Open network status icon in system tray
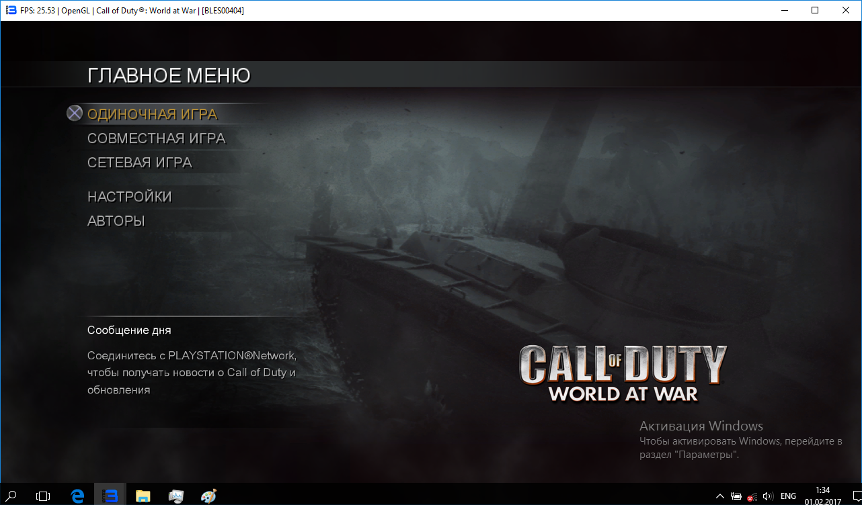This screenshot has height=505, width=862. [752, 497]
